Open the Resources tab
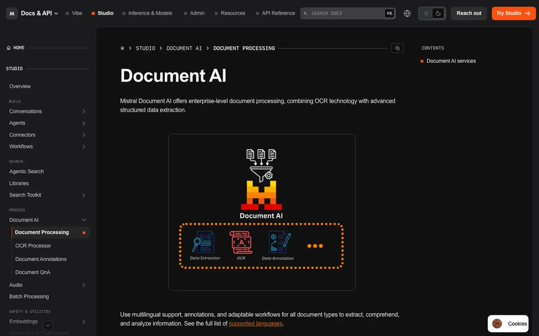Image resolution: width=539 pixels, height=336 pixels. (230, 13)
